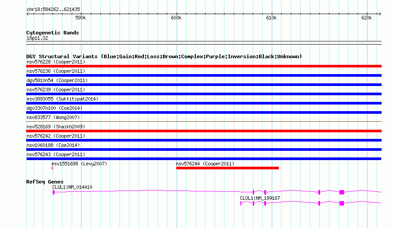Open the nsv833577 (Wong2007) label
Viewport: 394px width, 228px height.
click(53, 117)
